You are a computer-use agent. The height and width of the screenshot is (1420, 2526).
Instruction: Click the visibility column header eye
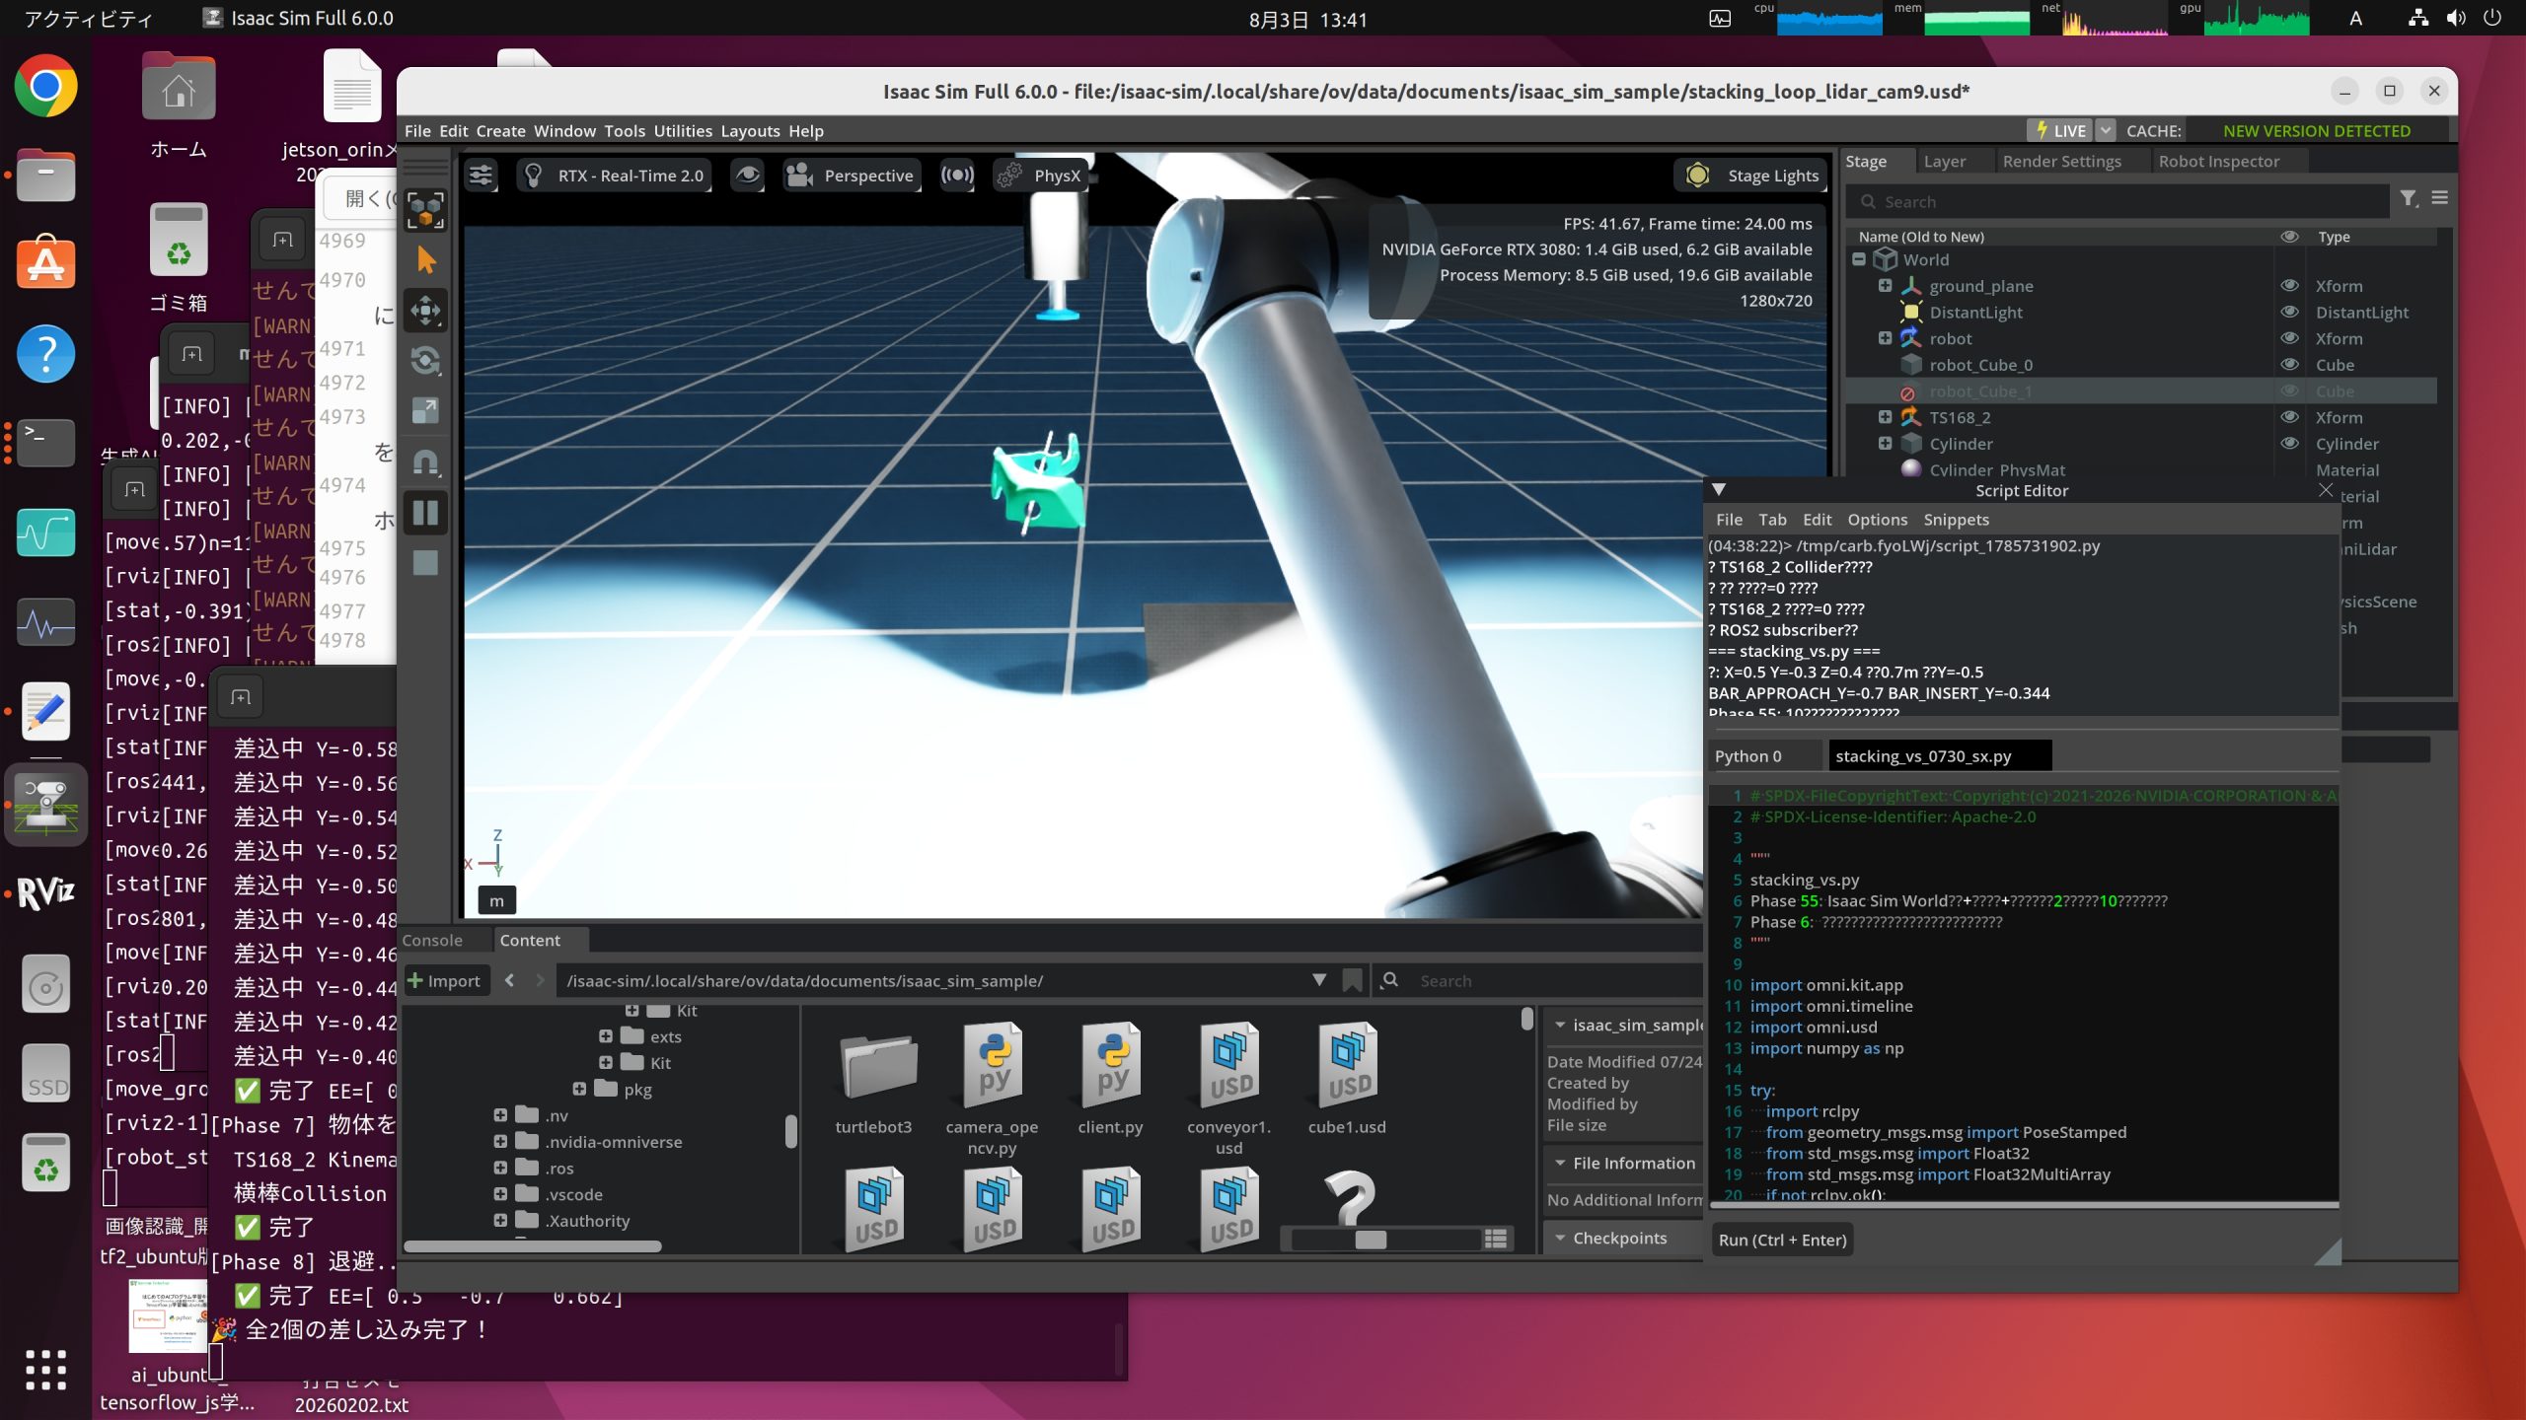2289,237
